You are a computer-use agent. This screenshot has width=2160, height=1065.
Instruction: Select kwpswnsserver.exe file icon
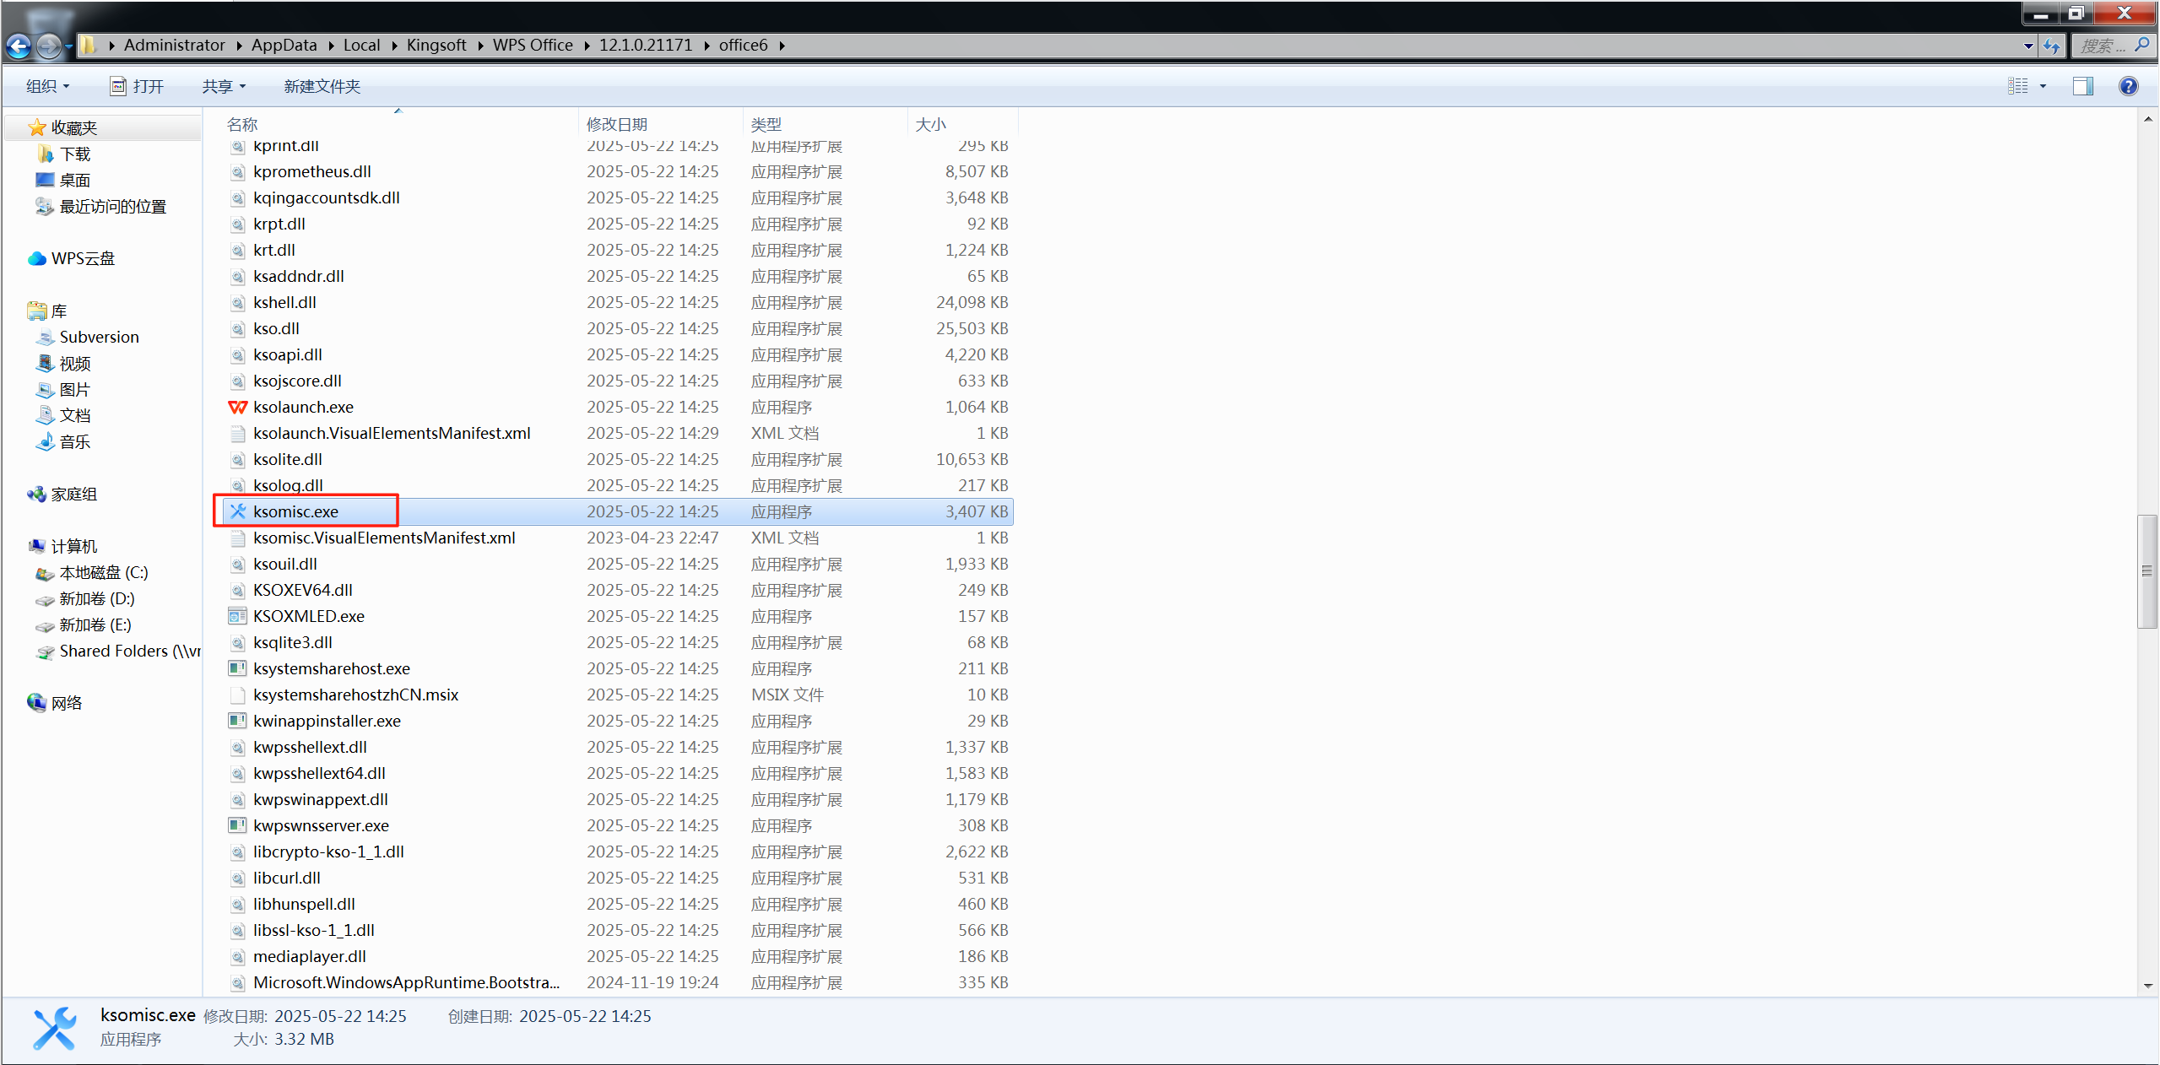(x=238, y=825)
